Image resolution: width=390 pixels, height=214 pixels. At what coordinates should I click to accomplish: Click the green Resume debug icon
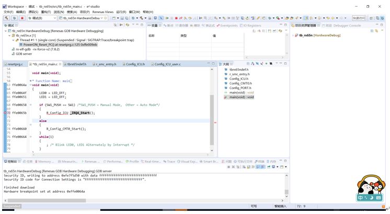coord(167,18)
